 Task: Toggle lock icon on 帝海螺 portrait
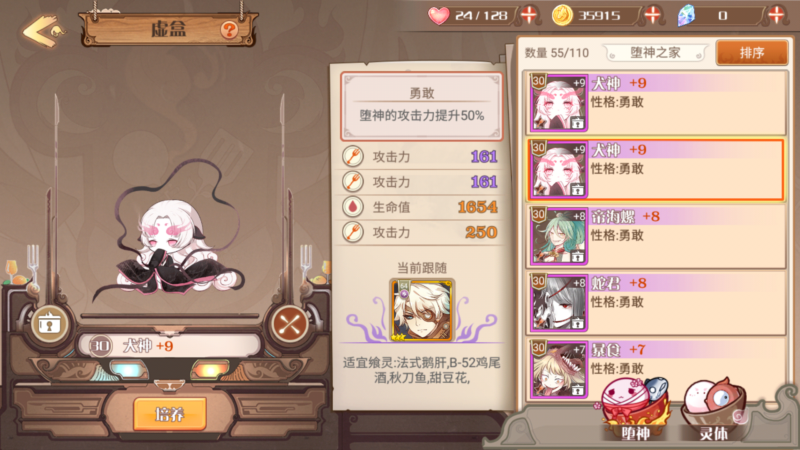click(x=577, y=257)
